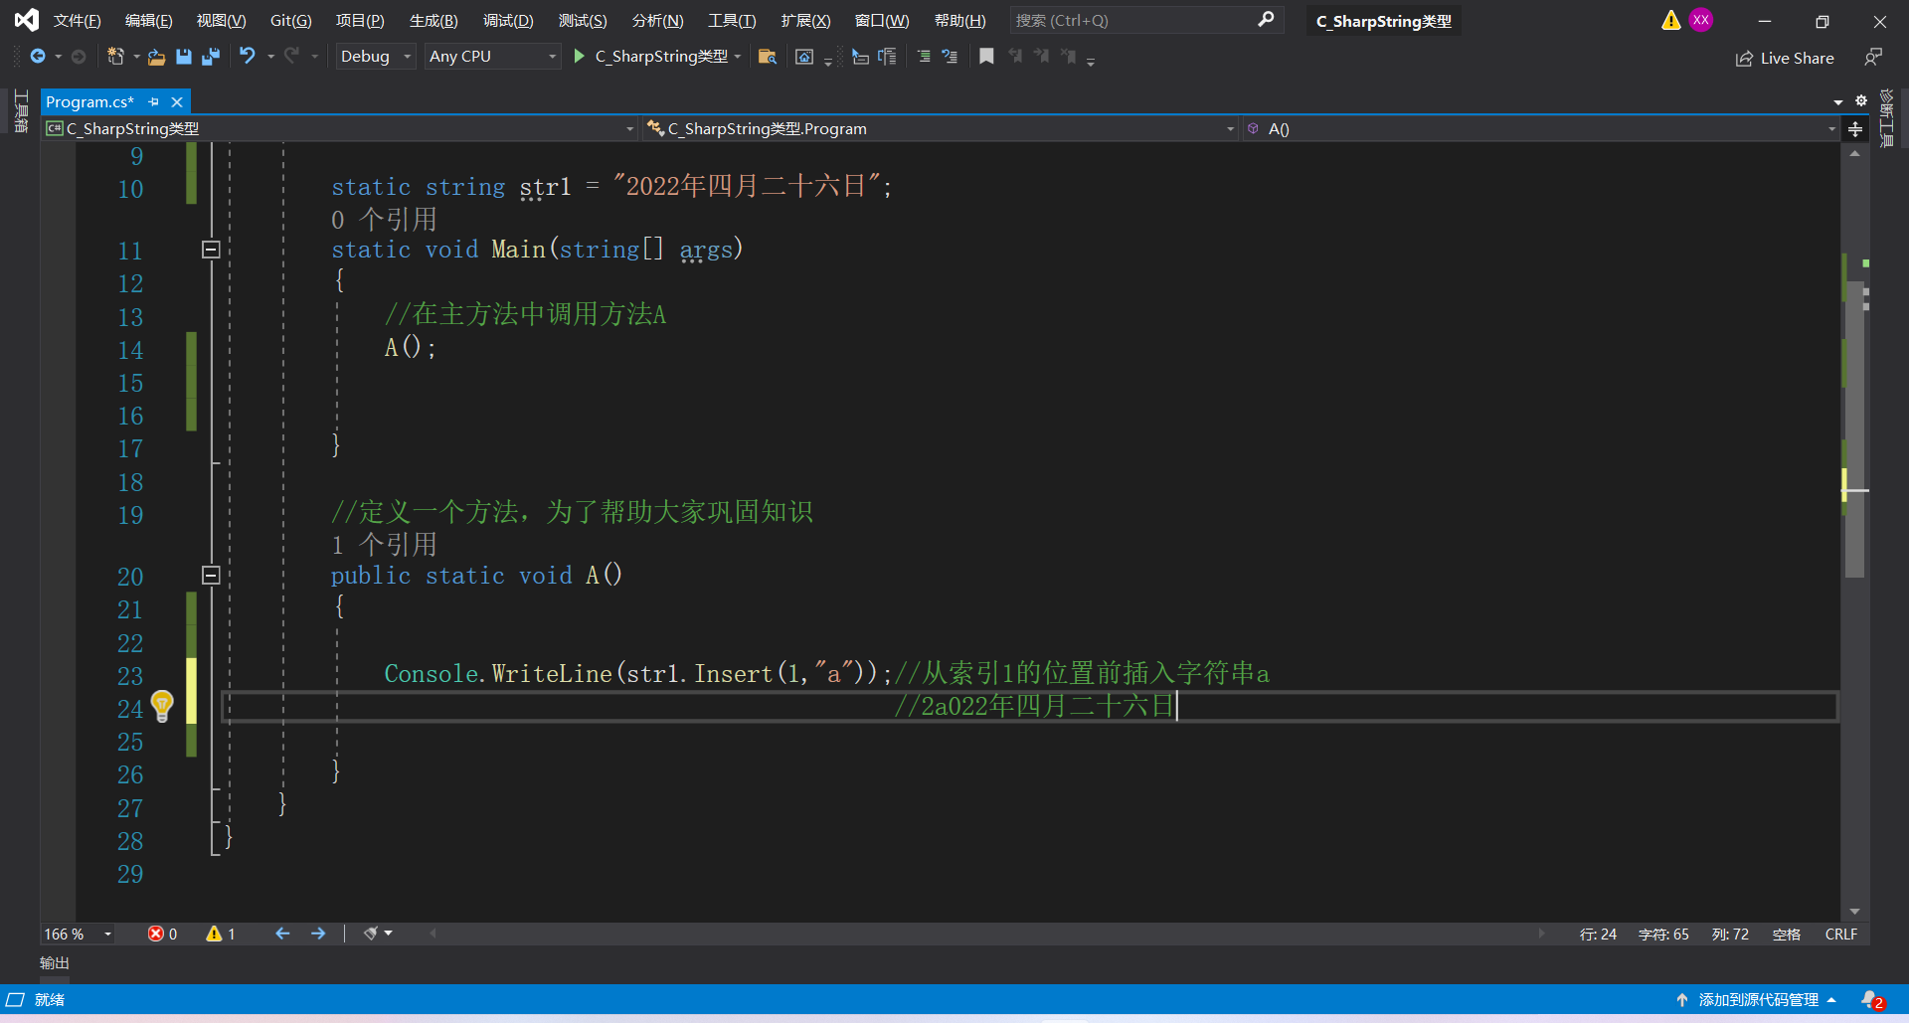1909x1023 pixels.
Task: Click the yellow warning triangle in title bar
Action: coord(1671,20)
